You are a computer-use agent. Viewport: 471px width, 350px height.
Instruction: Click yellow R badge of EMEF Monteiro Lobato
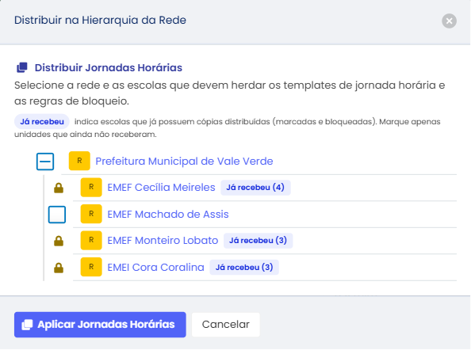pyautogui.click(x=91, y=241)
